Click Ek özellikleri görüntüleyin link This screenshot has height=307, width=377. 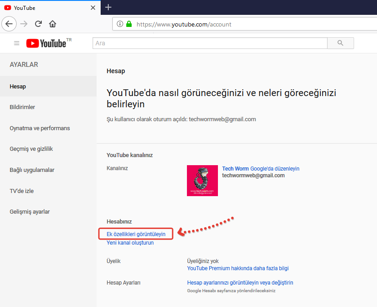tap(136, 234)
